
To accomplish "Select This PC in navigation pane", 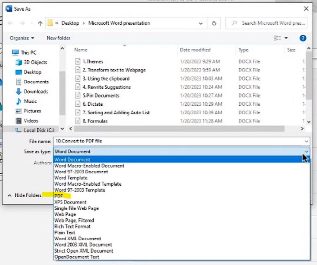I will (24, 52).
